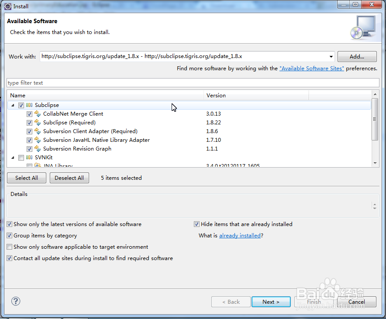Image resolution: width=386 pixels, height=319 pixels.
Task: Uncheck the Subclipse category checkbox
Action: [x=21, y=105]
